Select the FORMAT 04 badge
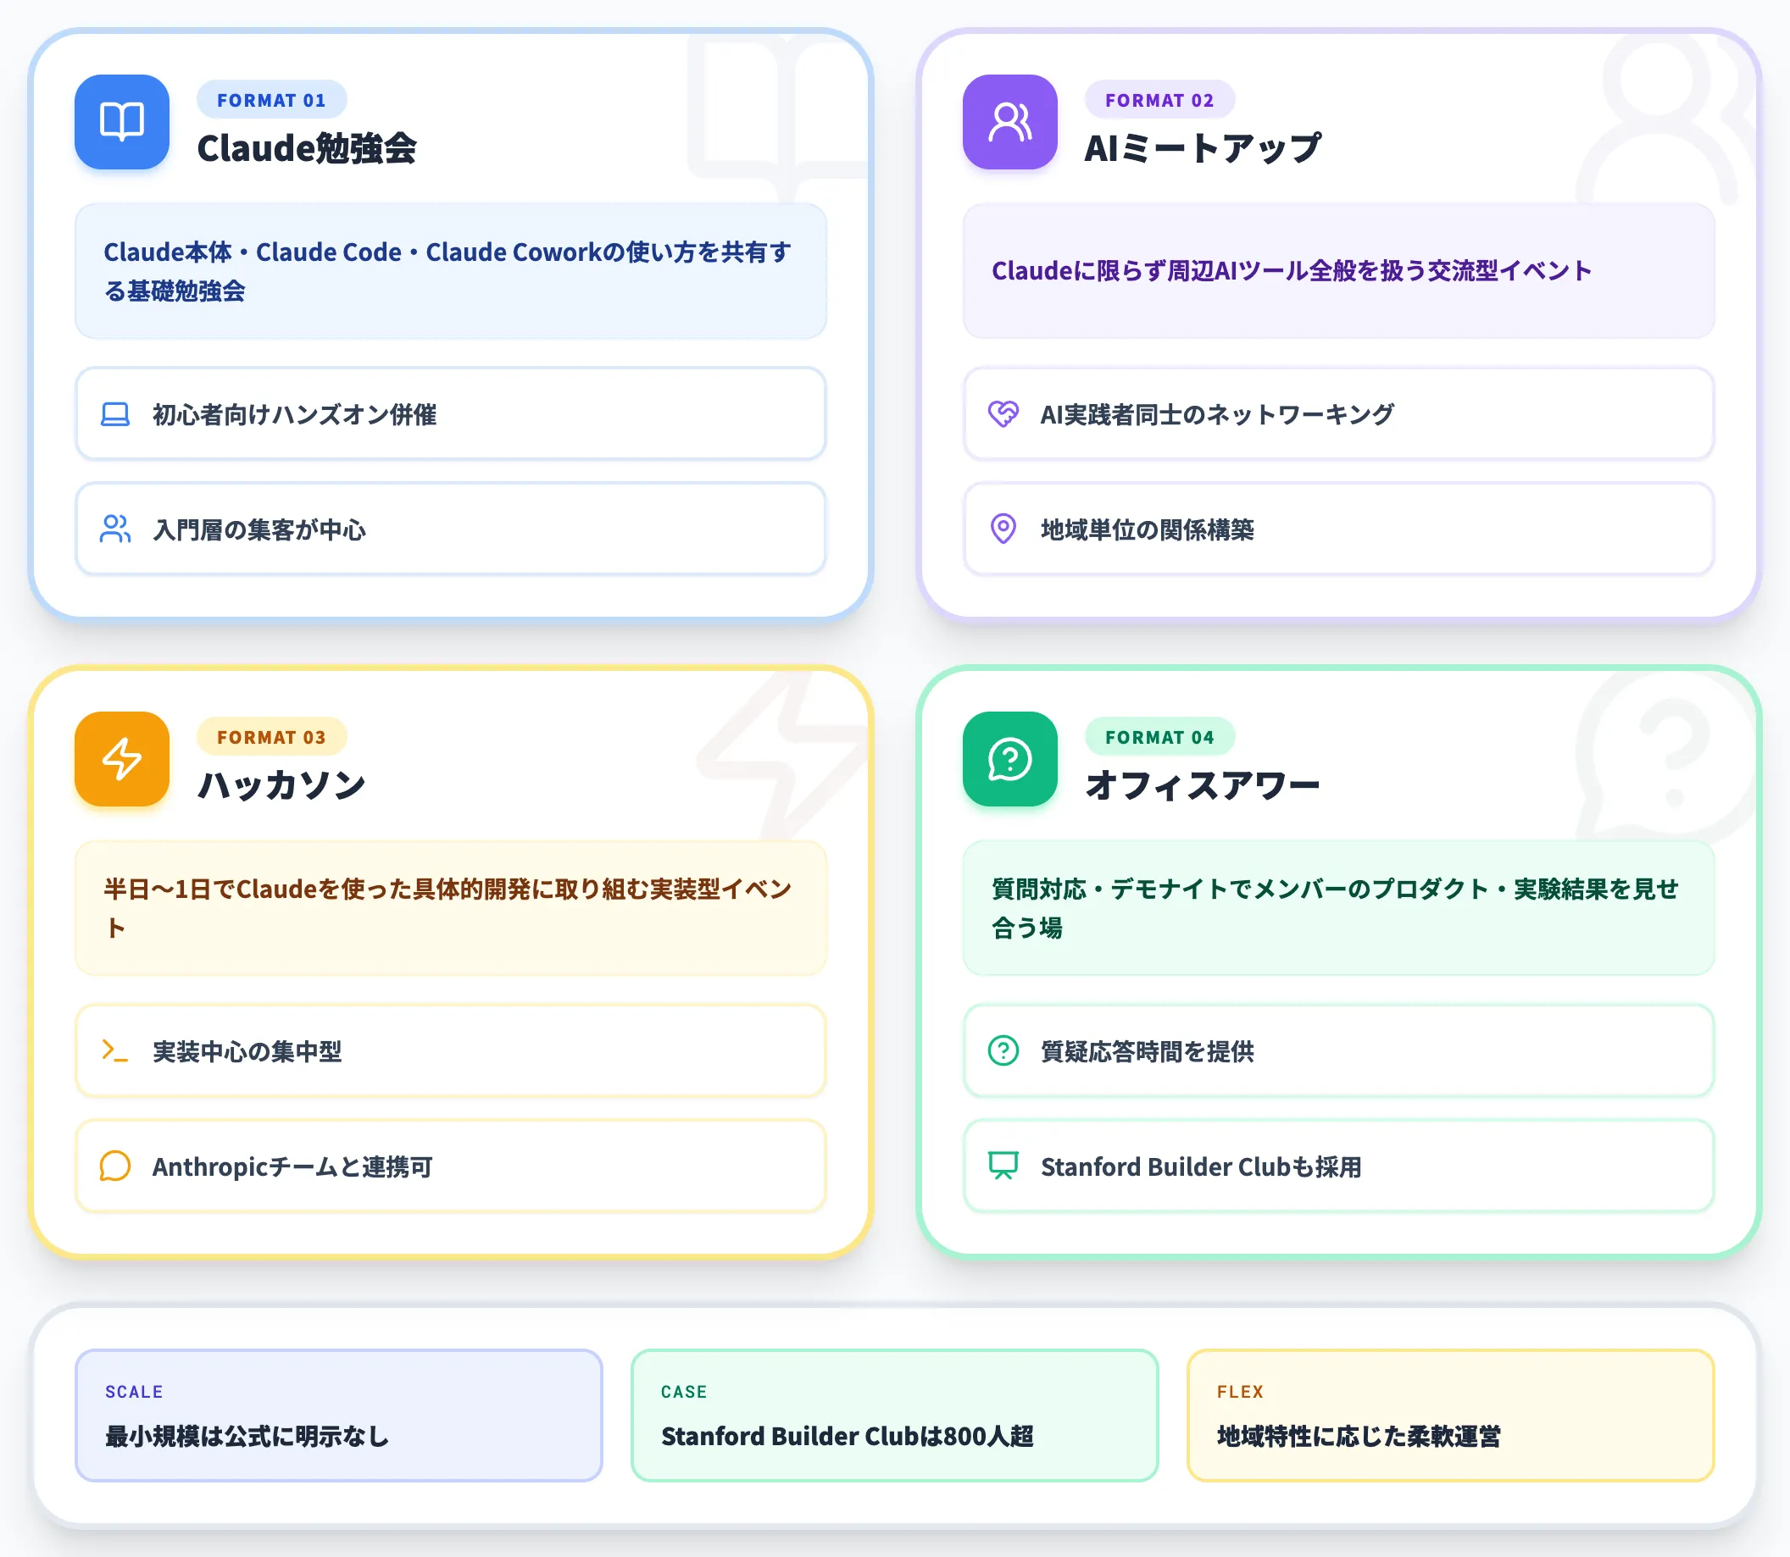The image size is (1790, 1557). (1159, 737)
